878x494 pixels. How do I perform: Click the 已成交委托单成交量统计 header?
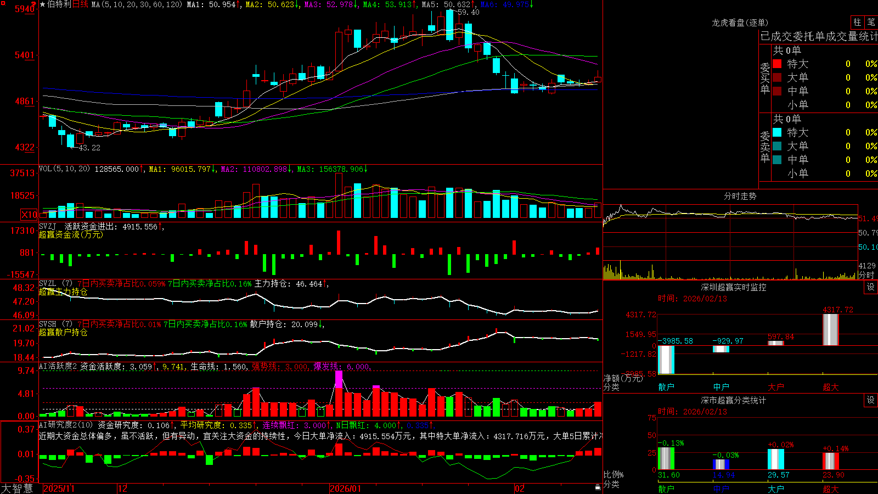pyautogui.click(x=819, y=36)
